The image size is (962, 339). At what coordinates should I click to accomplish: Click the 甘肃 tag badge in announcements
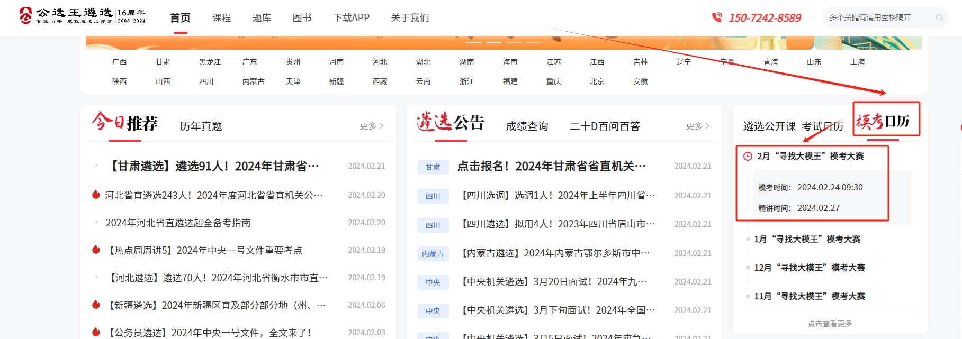(x=433, y=167)
